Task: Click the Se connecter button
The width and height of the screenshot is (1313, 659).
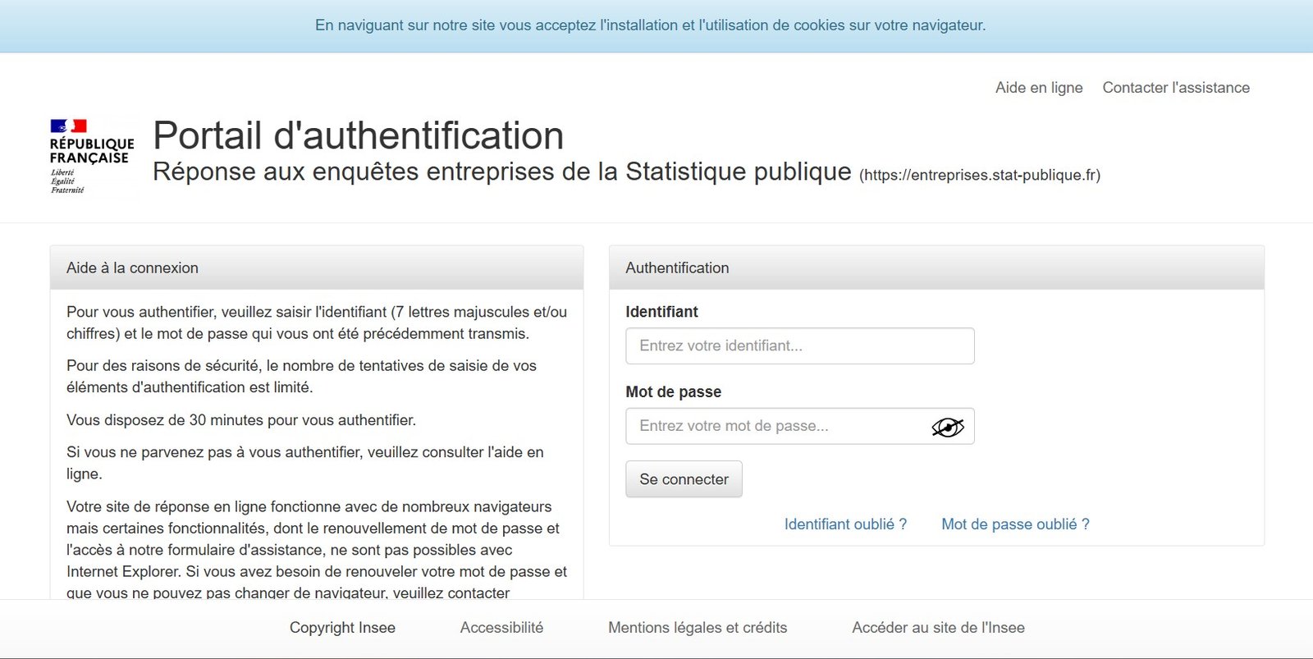Action: (x=684, y=478)
